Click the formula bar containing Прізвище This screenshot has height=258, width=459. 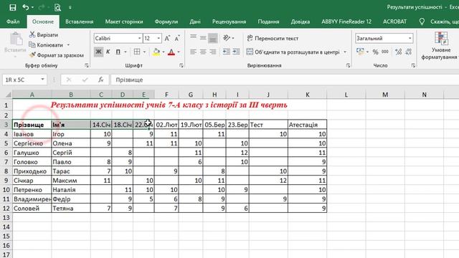(x=284, y=80)
